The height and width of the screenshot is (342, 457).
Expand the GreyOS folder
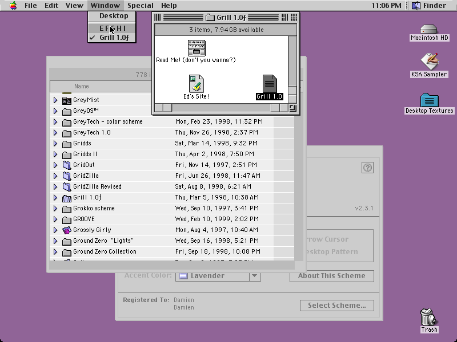[55, 111]
